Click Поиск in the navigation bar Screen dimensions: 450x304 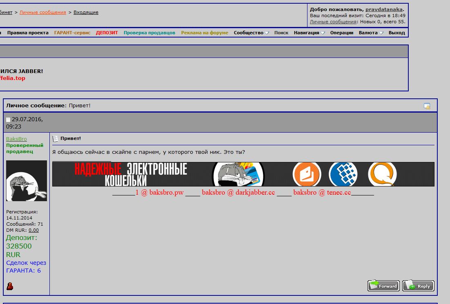point(281,33)
